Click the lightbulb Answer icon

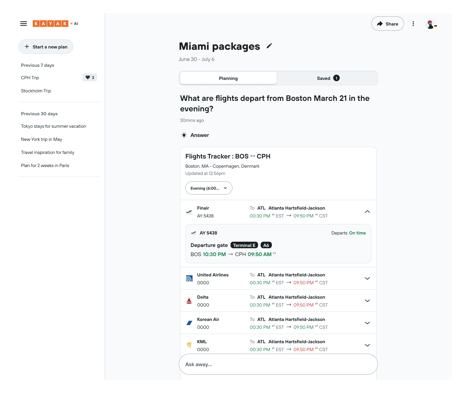click(x=184, y=135)
